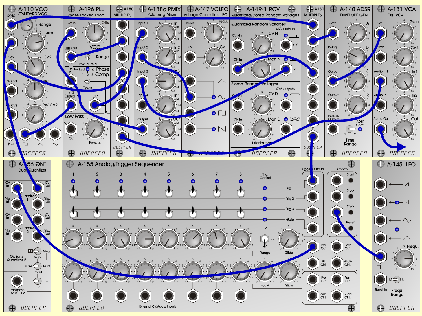Screen dimensions: 422x316
Task: Click the A-147 Frequ. knob
Action: tap(214, 33)
